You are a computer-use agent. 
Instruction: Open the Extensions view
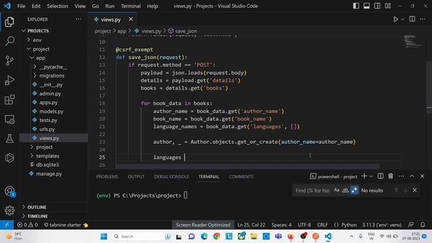pos(9,100)
